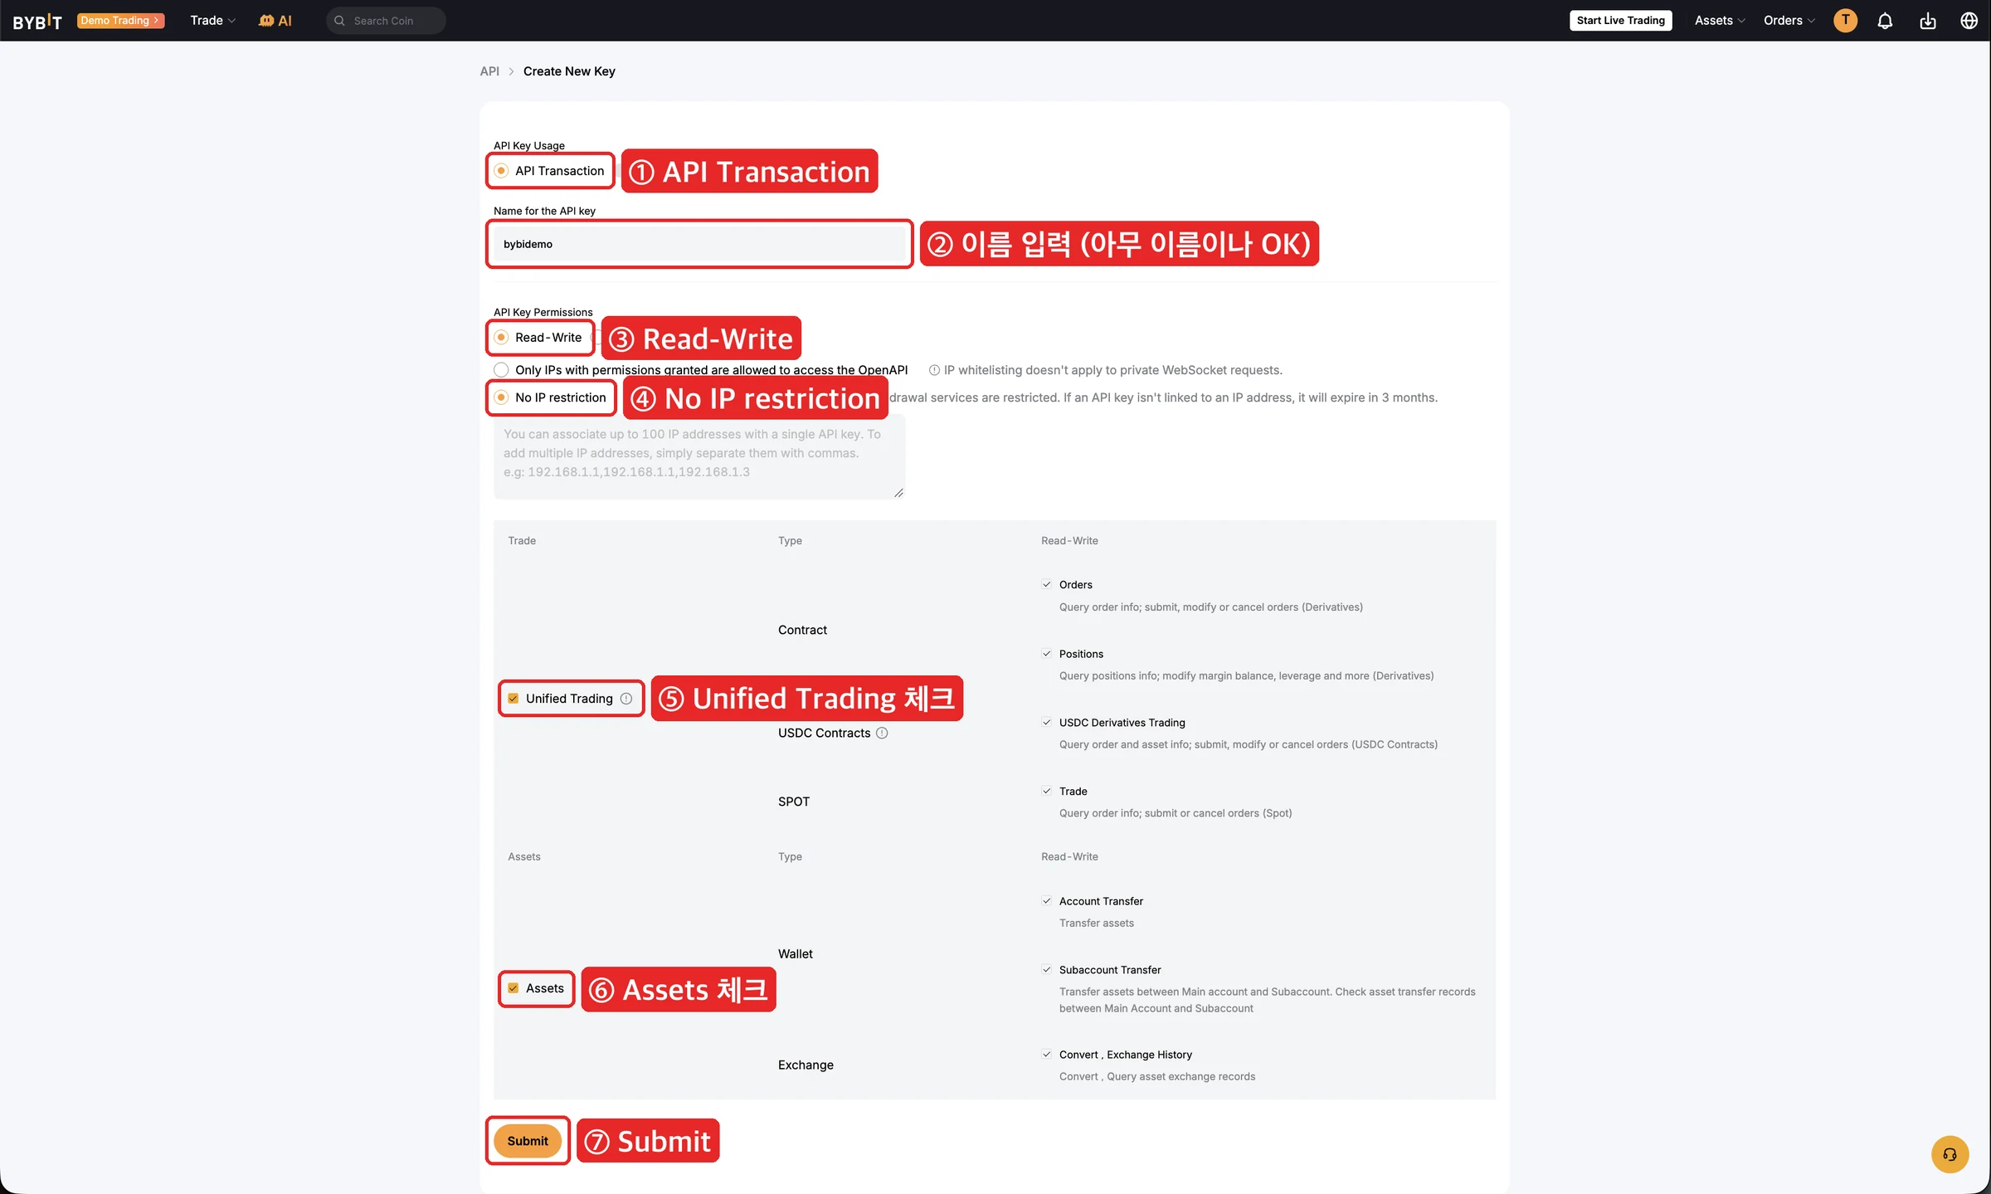Select Only IPs with permissions option

pyautogui.click(x=501, y=370)
